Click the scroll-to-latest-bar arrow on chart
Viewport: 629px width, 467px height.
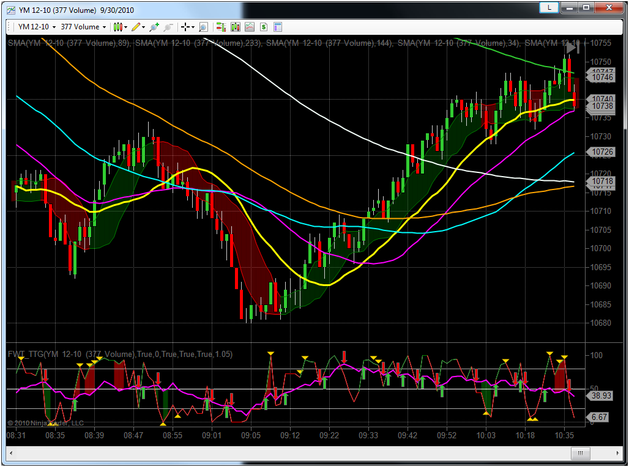click(x=572, y=48)
